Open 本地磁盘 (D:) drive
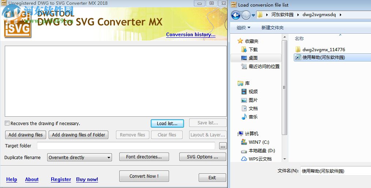This screenshot has width=371, height=188. 262,151
